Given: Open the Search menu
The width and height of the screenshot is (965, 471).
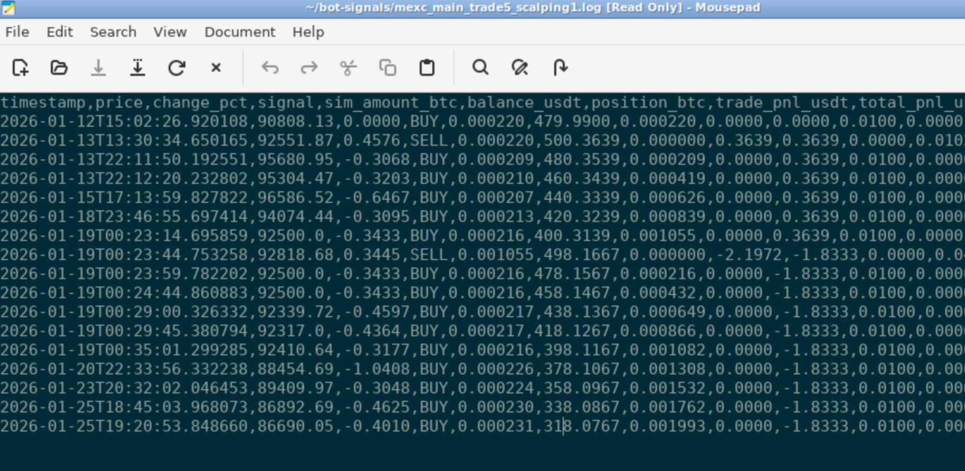Looking at the screenshot, I should [113, 32].
